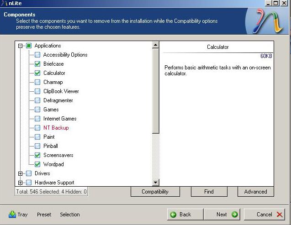291x225 pixels.
Task: Click the green arrow on Next button
Action: click(235, 215)
